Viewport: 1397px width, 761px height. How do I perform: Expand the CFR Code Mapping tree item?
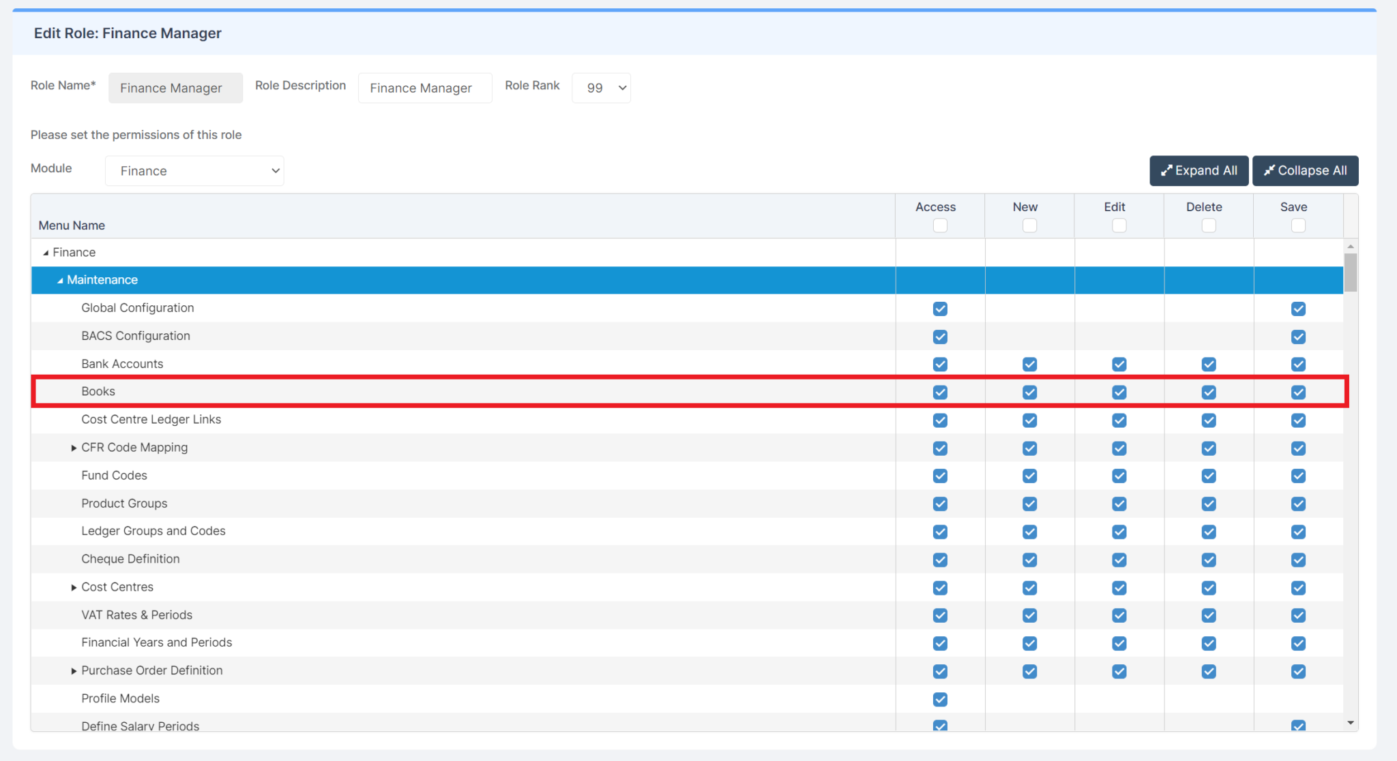tap(74, 448)
